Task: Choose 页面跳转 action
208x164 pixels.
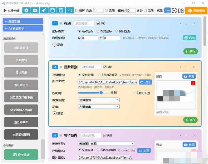Action: pos(21,60)
